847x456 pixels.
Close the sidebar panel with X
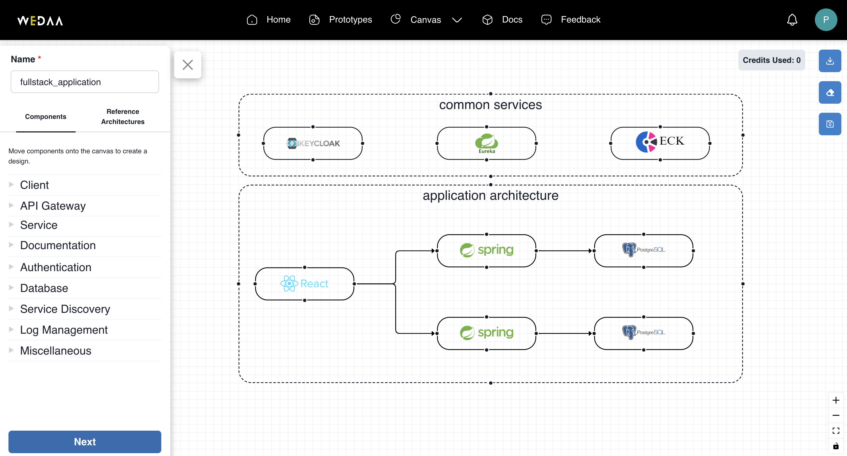(x=188, y=65)
